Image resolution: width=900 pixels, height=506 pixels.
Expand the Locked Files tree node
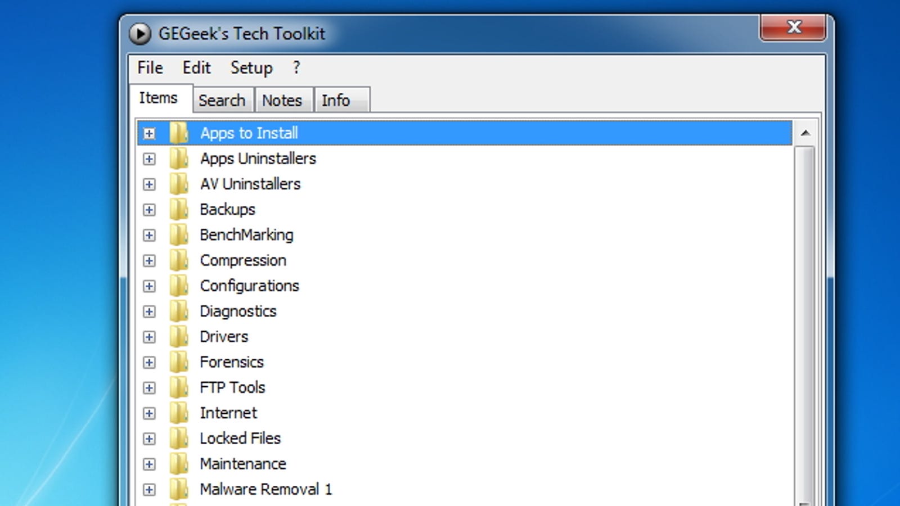149,439
